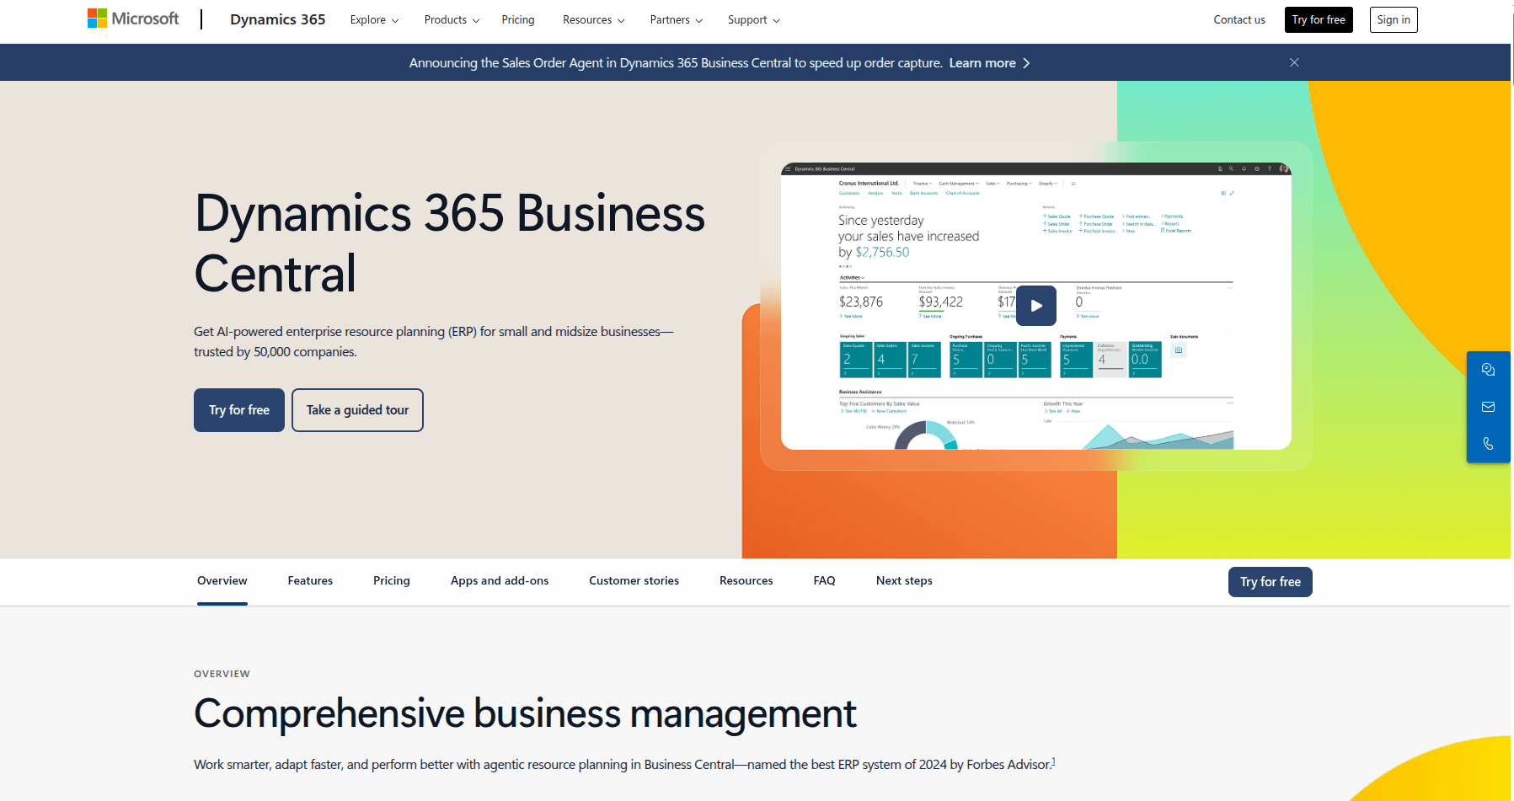Click the Microsoft logo
Viewport: 1514px width, 801px height.
coord(131,19)
